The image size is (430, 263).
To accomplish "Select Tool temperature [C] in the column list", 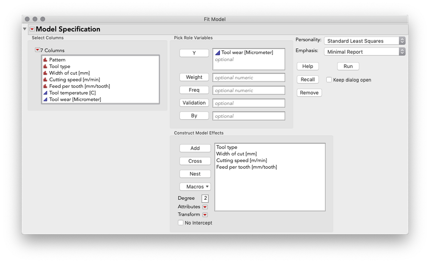I will (72, 93).
